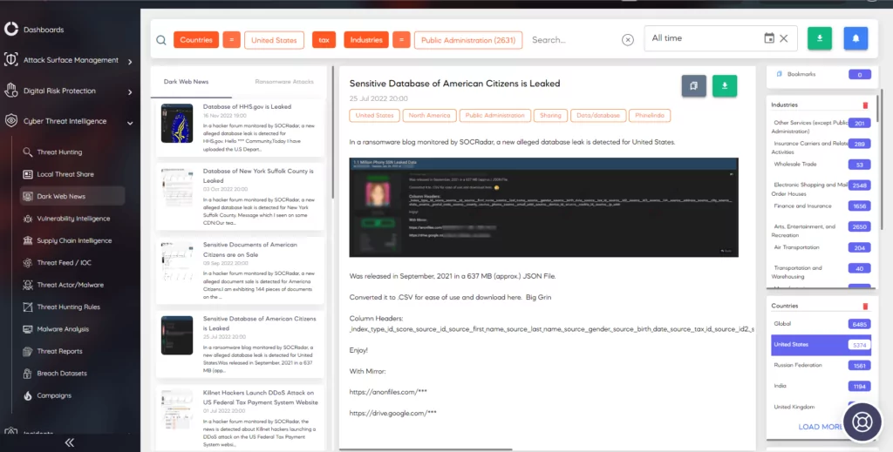The height and width of the screenshot is (452, 893).
Task: Click the Search input field
Action: click(572, 40)
